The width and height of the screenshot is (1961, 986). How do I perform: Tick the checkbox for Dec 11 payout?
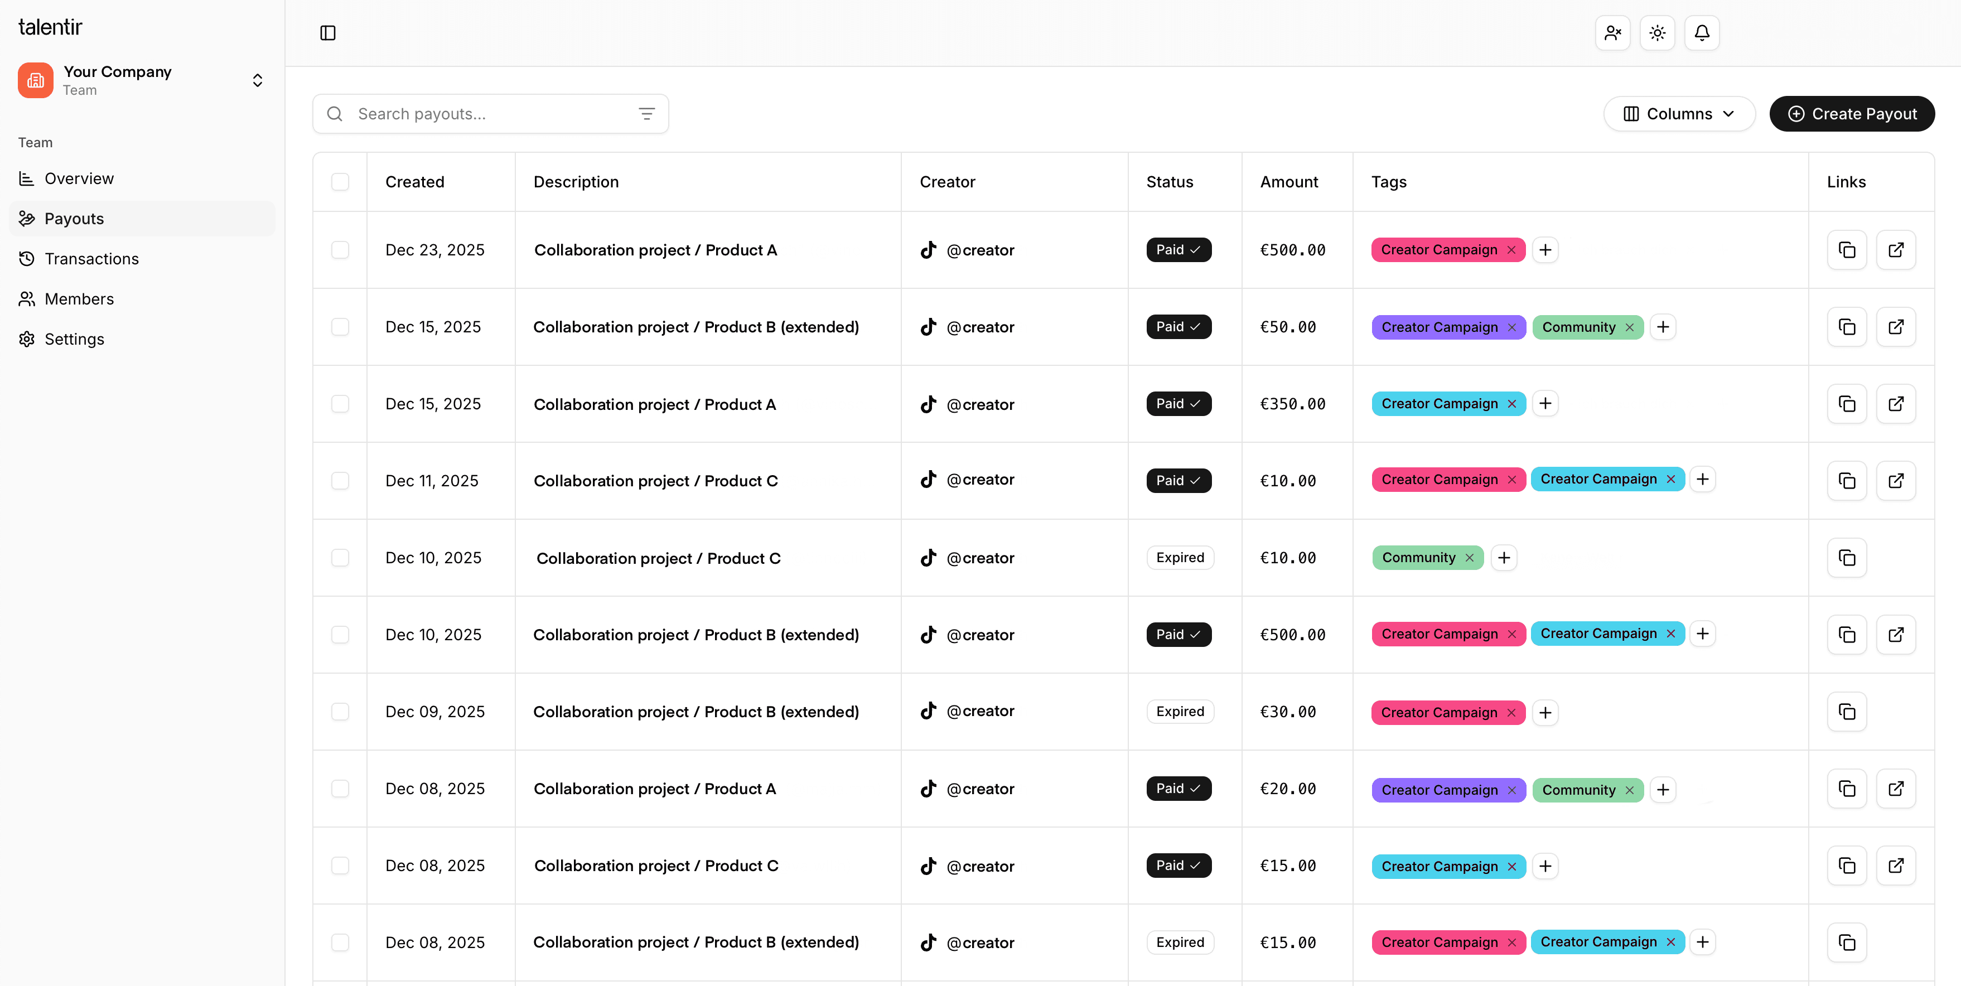(340, 480)
